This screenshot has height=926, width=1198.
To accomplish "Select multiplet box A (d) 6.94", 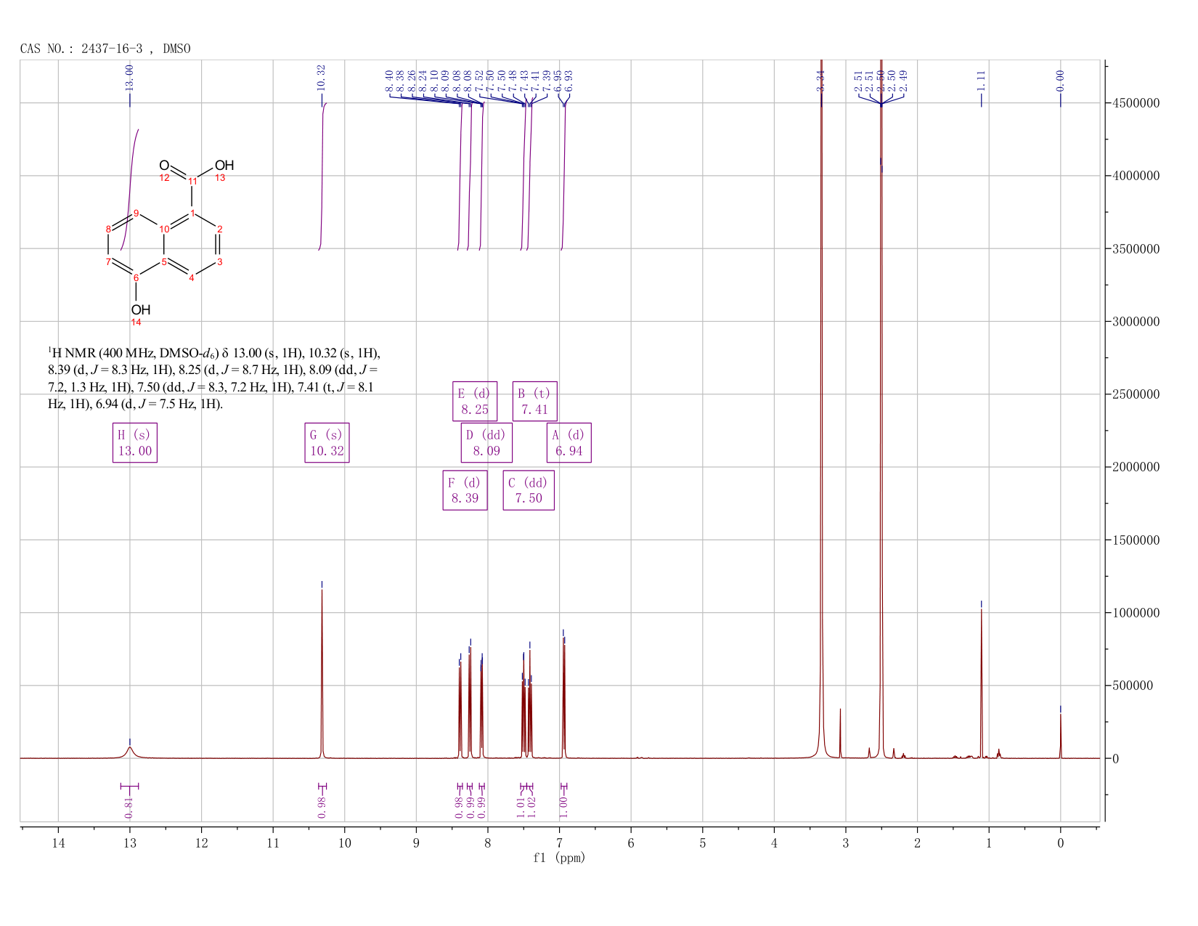I will 569,443.
